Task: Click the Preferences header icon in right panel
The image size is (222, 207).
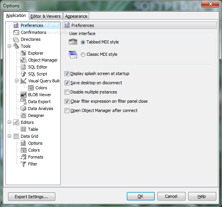Action: (x=67, y=25)
